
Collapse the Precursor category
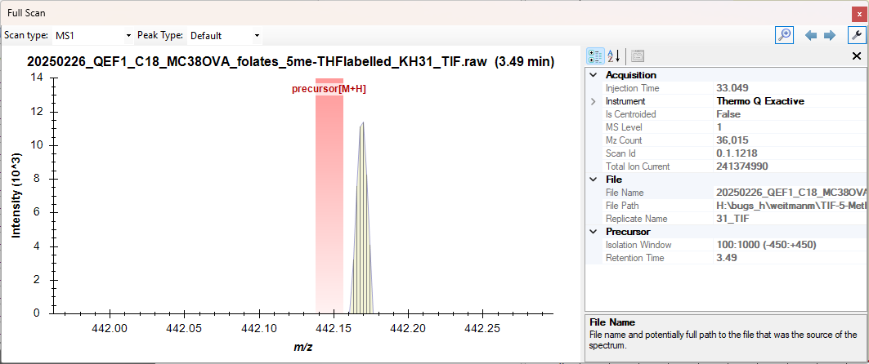(x=594, y=232)
